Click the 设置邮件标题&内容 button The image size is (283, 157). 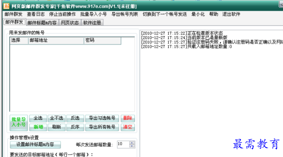click(x=35, y=145)
